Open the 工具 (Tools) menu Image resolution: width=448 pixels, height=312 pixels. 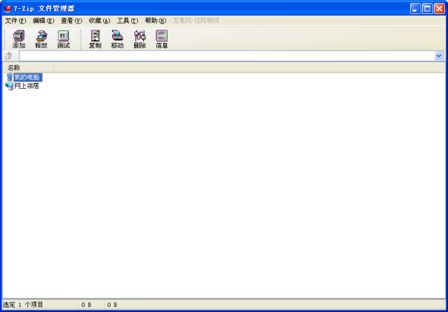click(128, 21)
